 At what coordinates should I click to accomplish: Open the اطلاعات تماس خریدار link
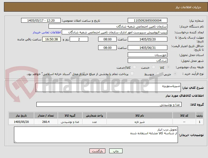point(47,32)
